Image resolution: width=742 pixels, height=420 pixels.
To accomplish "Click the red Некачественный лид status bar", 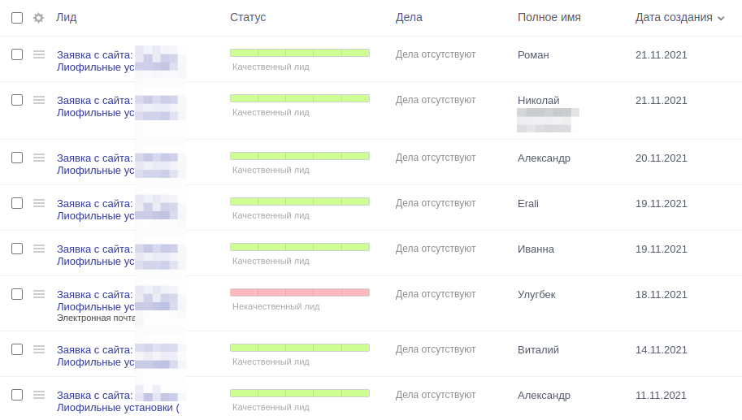I will 300,292.
